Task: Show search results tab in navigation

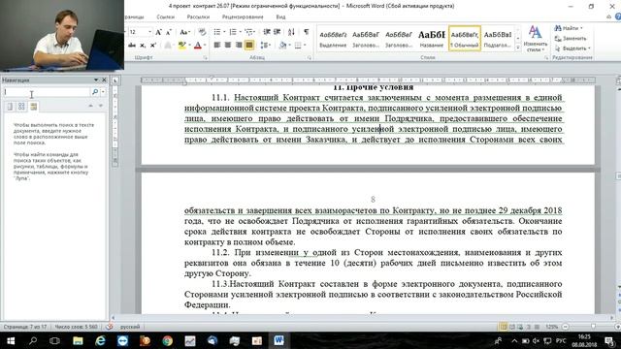Action: click(34, 107)
